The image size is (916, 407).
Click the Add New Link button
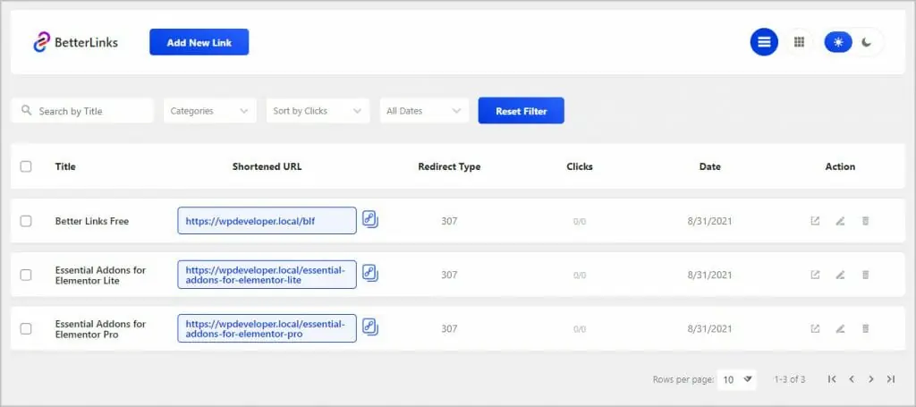(x=199, y=42)
